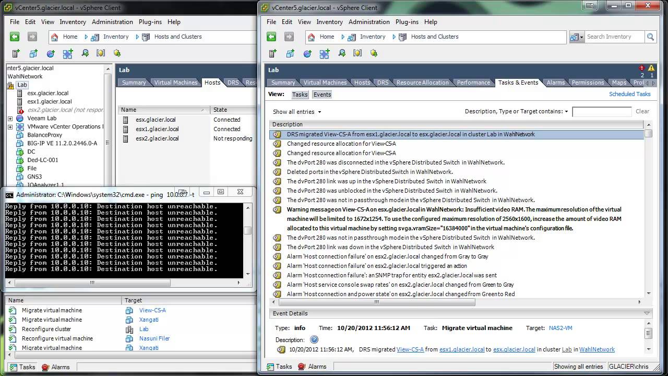Click shield with arrow icon in right window toolbar
The height and width of the screenshot is (376, 668).
pyautogui.click(x=374, y=53)
